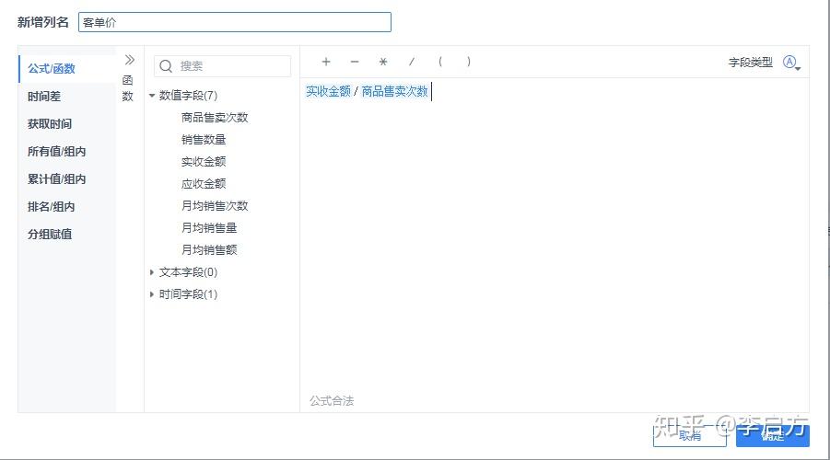830x460 pixels.
Task: Add field 应收金额 from the list
Action: point(204,184)
